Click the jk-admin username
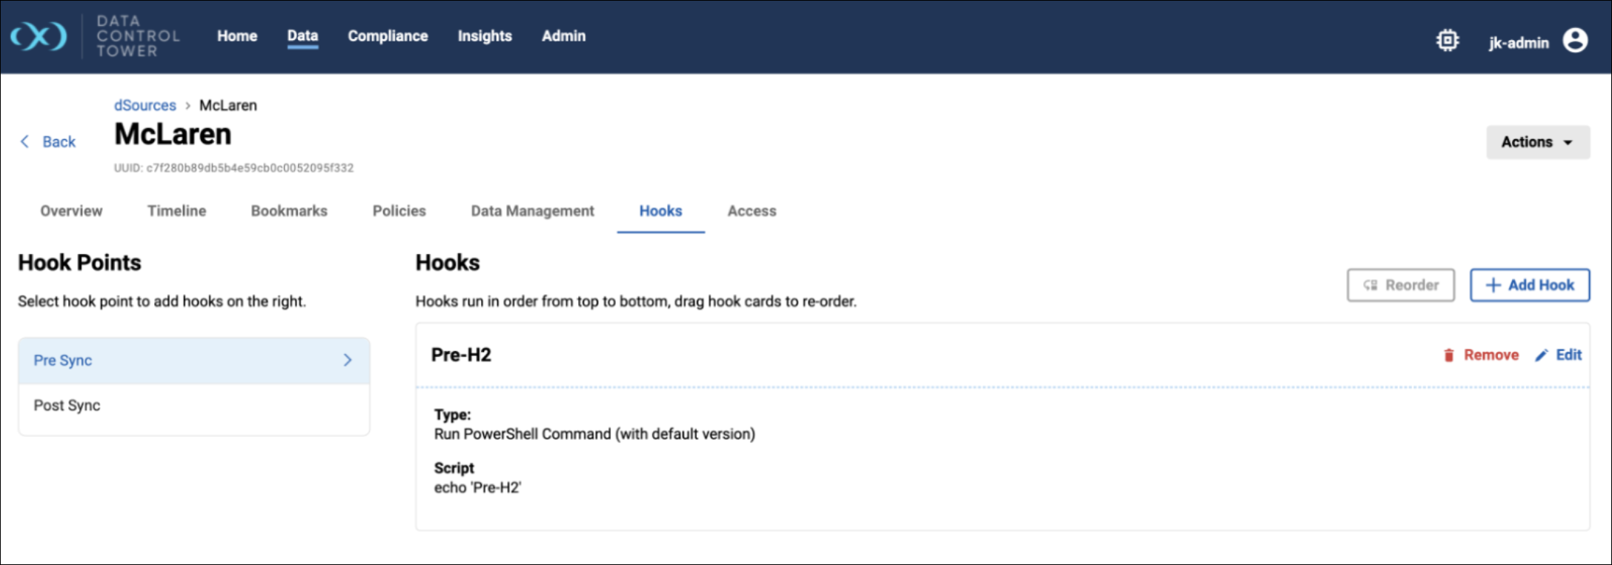This screenshot has width=1612, height=565. coord(1519,43)
